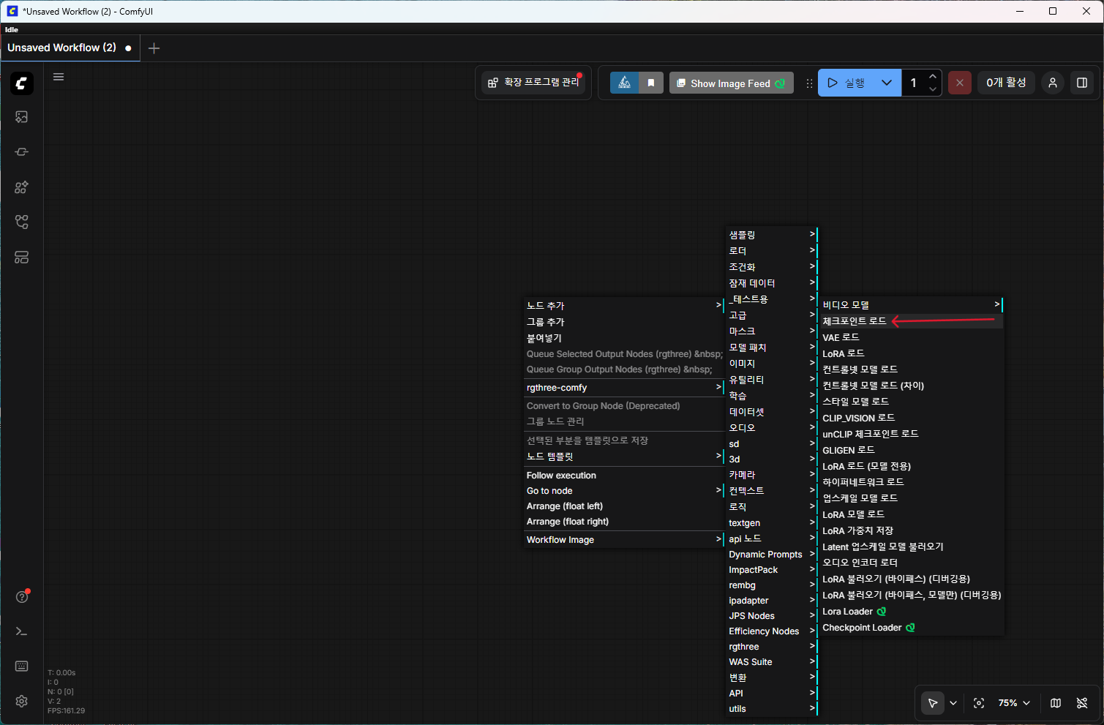Click the toolbar drag handle dots
This screenshot has height=725, width=1104.
[809, 83]
